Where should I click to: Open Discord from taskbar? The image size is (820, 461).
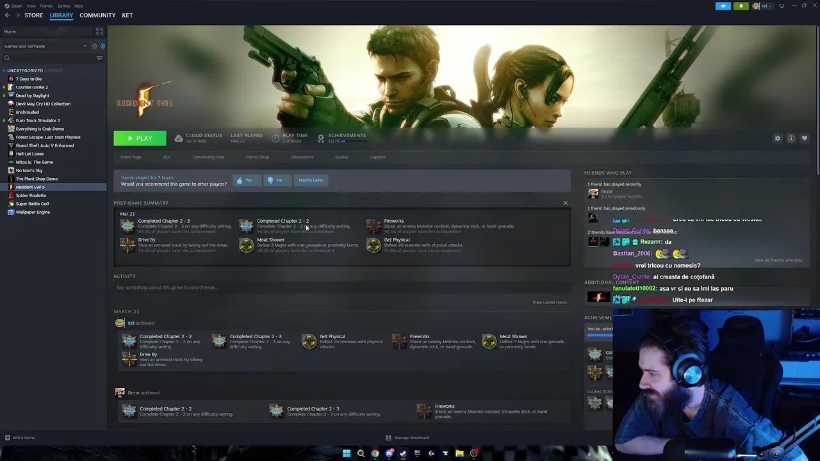[389, 453]
